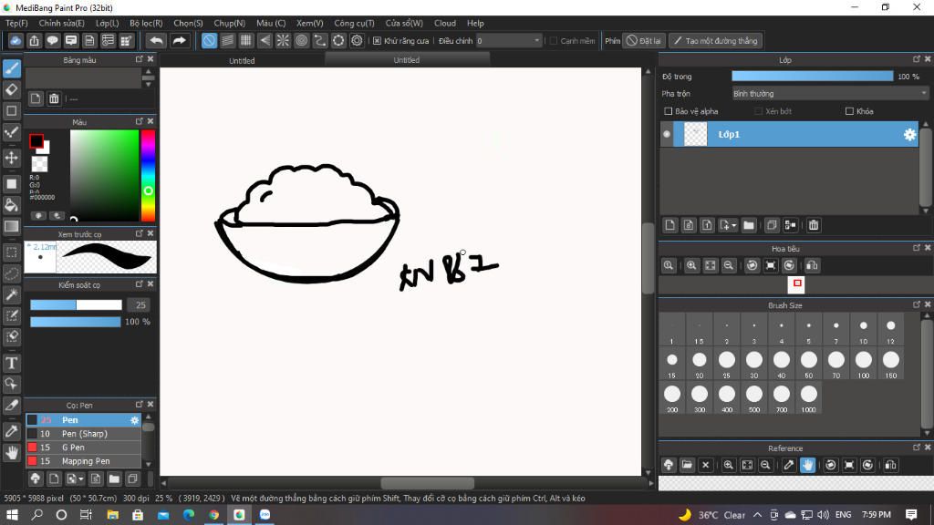This screenshot has height=525, width=934.
Task: Select the Gradient tool
Action: pyautogui.click(x=11, y=226)
